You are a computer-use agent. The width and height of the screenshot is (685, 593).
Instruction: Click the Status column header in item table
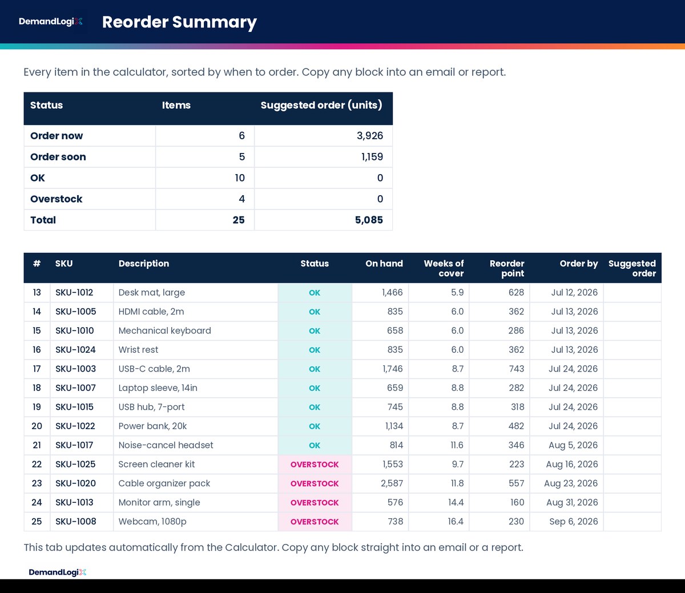coord(315,264)
